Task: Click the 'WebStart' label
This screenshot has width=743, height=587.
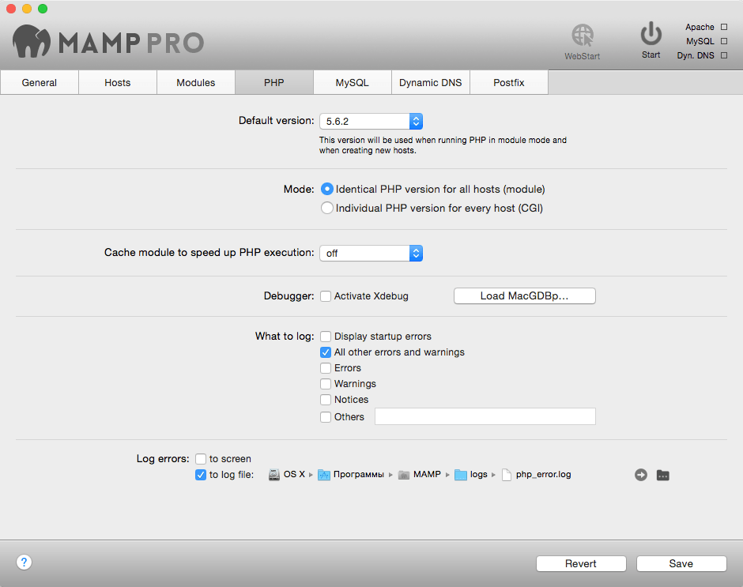Action: 583,56
